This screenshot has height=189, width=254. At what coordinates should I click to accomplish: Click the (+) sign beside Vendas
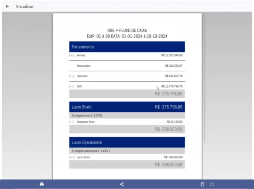coord(72,55)
